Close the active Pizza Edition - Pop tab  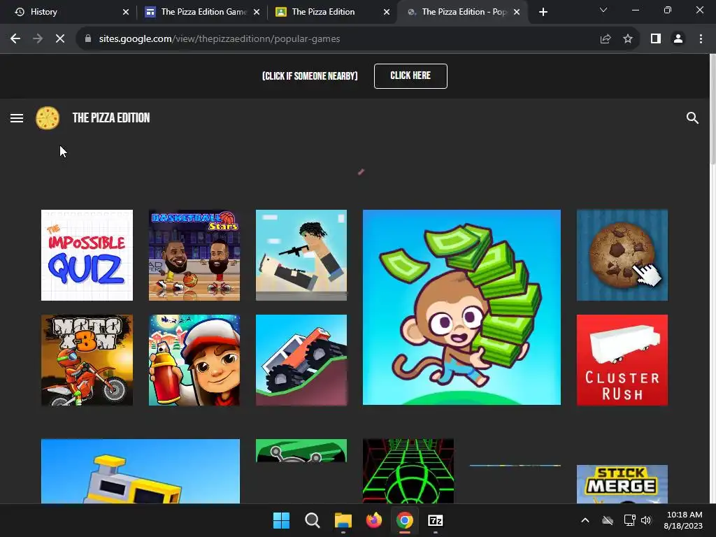pyautogui.click(x=517, y=13)
